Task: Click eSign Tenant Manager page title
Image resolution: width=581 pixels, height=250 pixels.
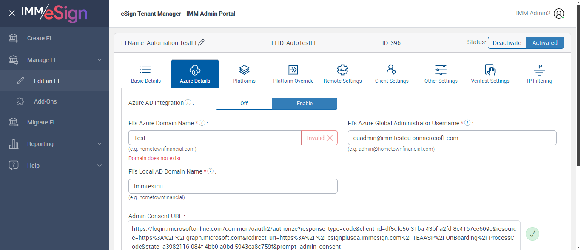Action: (x=178, y=14)
